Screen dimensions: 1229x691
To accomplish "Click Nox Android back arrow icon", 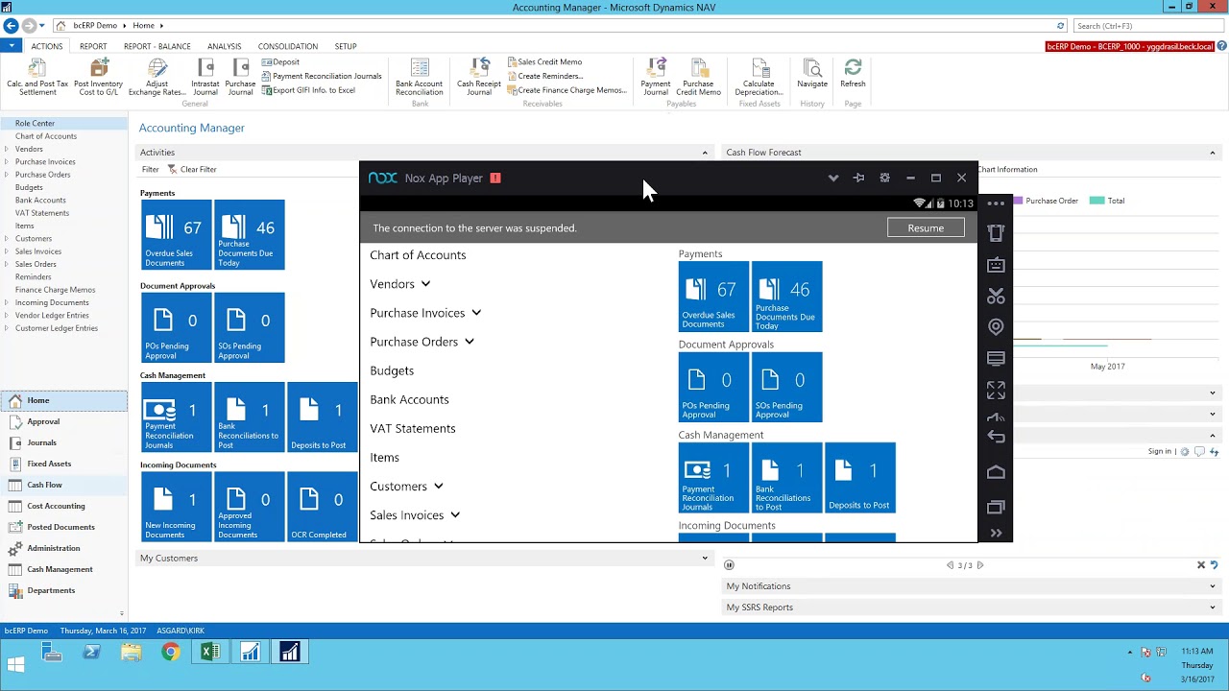I will click(996, 438).
